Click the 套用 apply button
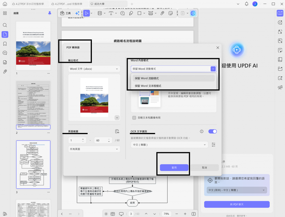The width and height of the screenshot is (285, 217). (x=174, y=167)
